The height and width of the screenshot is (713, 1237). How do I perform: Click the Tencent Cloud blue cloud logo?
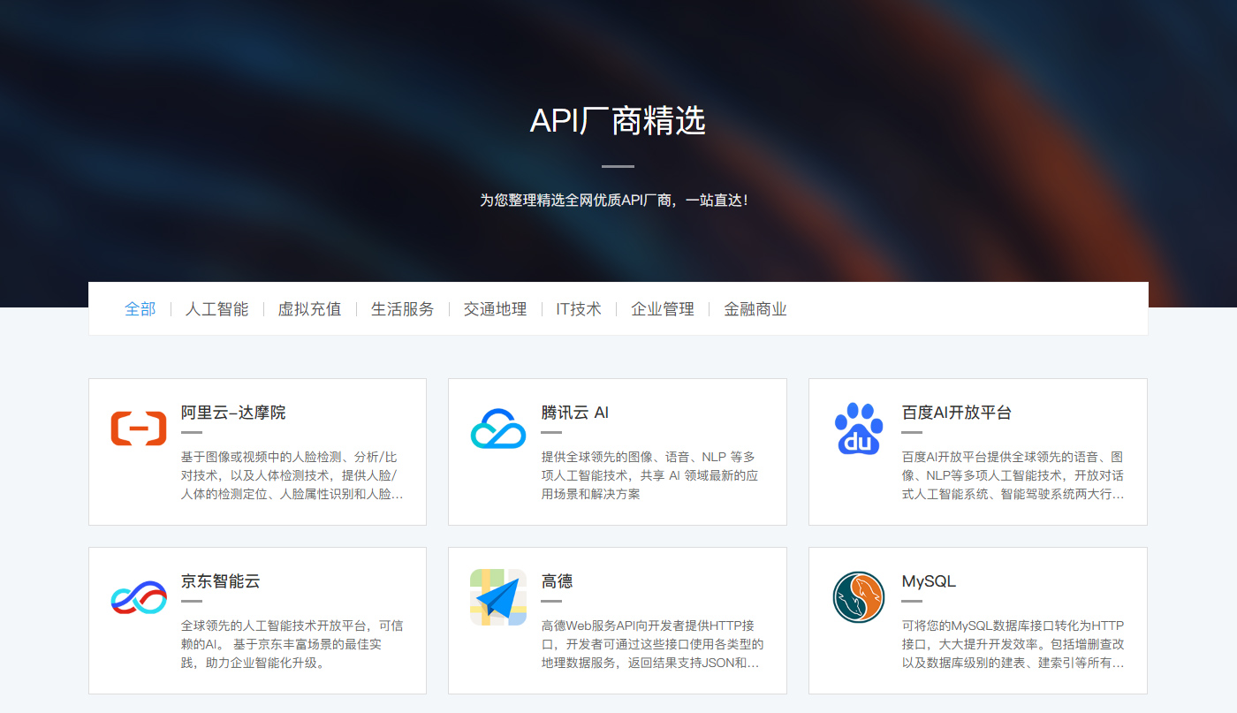click(498, 429)
